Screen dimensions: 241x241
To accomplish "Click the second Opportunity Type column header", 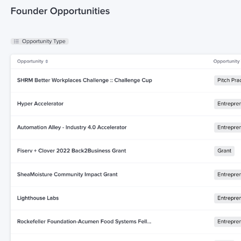I will click(227, 61).
